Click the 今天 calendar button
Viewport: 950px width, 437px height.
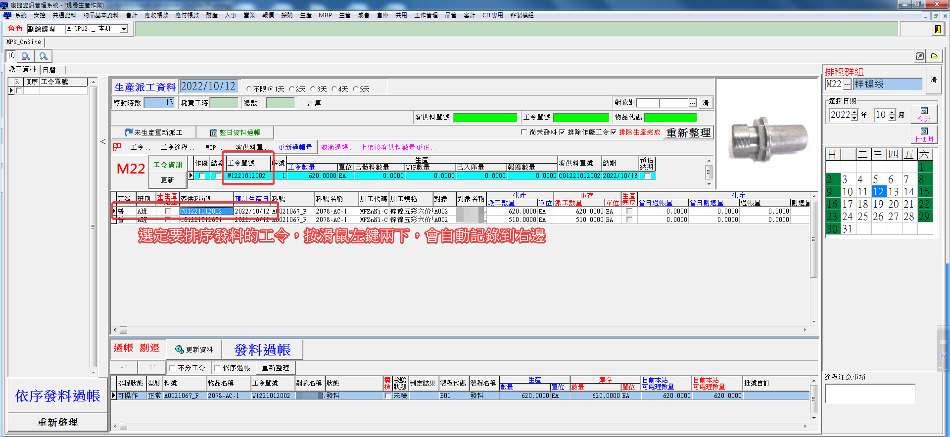(x=924, y=114)
